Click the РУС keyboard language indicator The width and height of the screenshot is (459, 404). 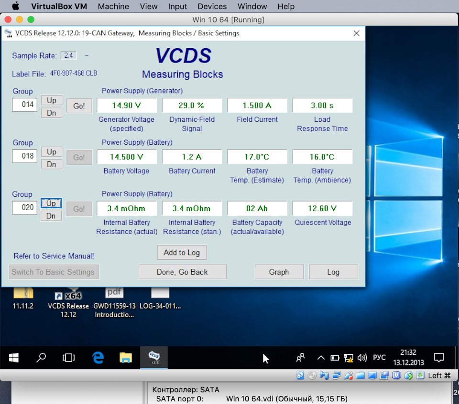tap(379, 358)
